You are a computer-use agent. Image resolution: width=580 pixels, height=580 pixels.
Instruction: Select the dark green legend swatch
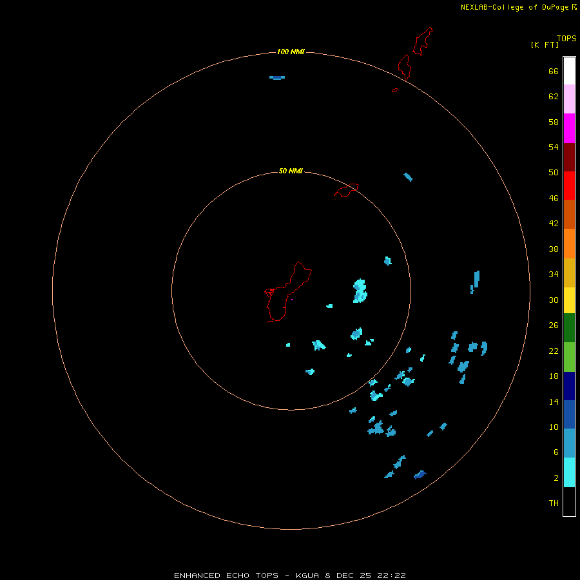(569, 328)
